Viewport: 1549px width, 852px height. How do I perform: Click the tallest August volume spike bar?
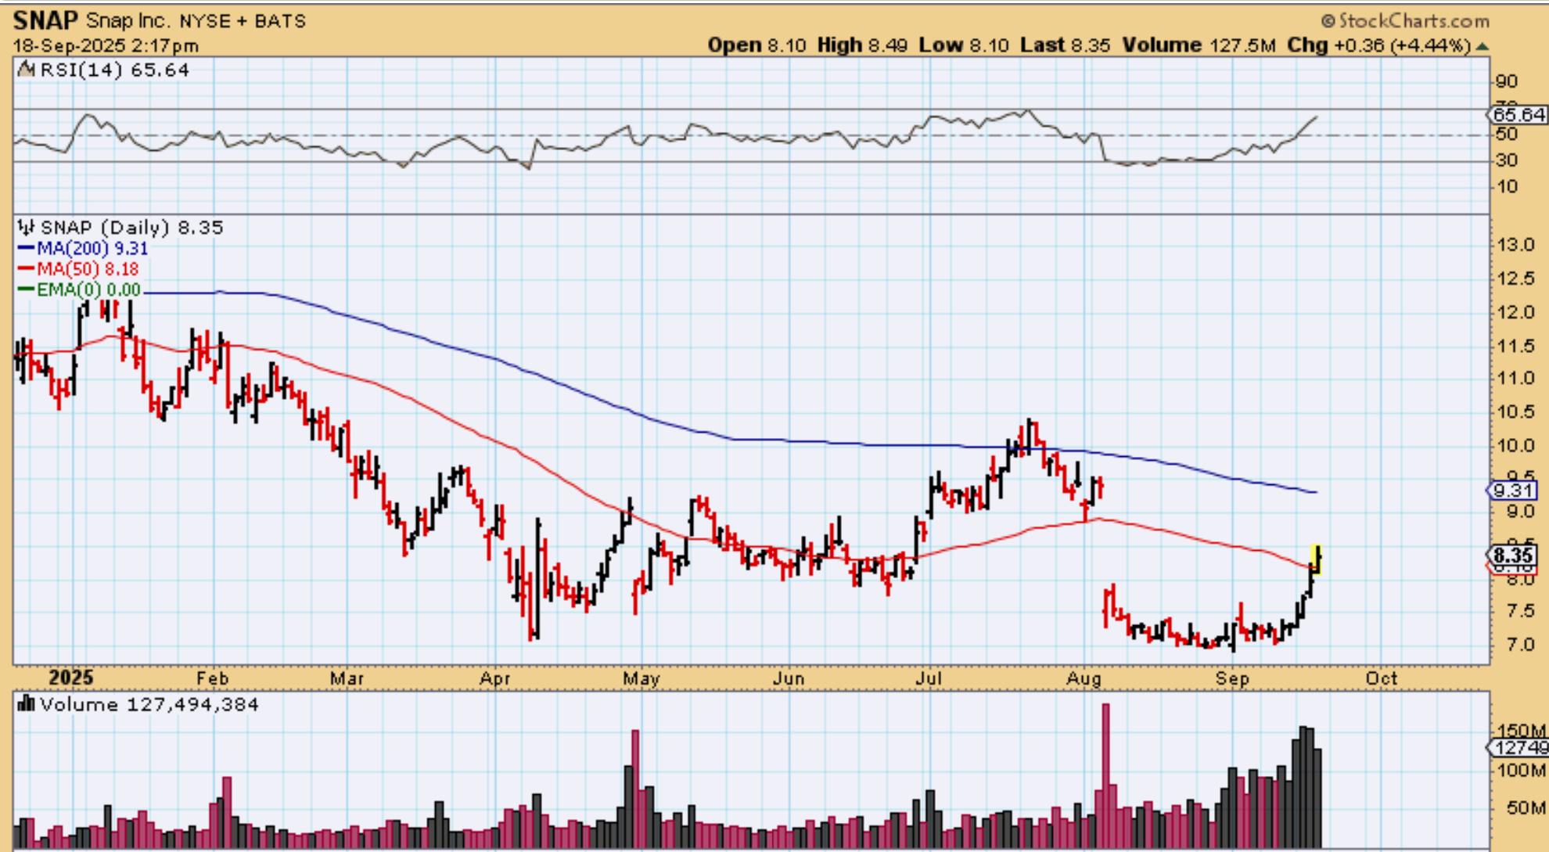[1105, 775]
